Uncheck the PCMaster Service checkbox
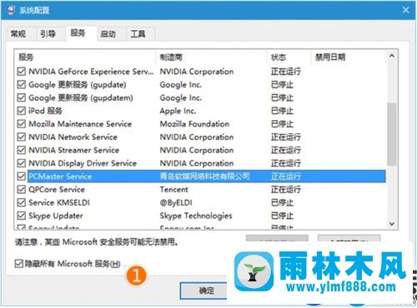The height and width of the screenshot is (308, 417). click(22, 176)
